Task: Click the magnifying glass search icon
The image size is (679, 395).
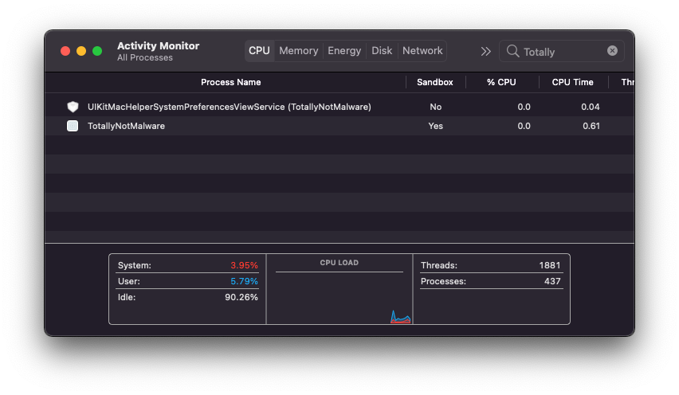Action: (512, 52)
